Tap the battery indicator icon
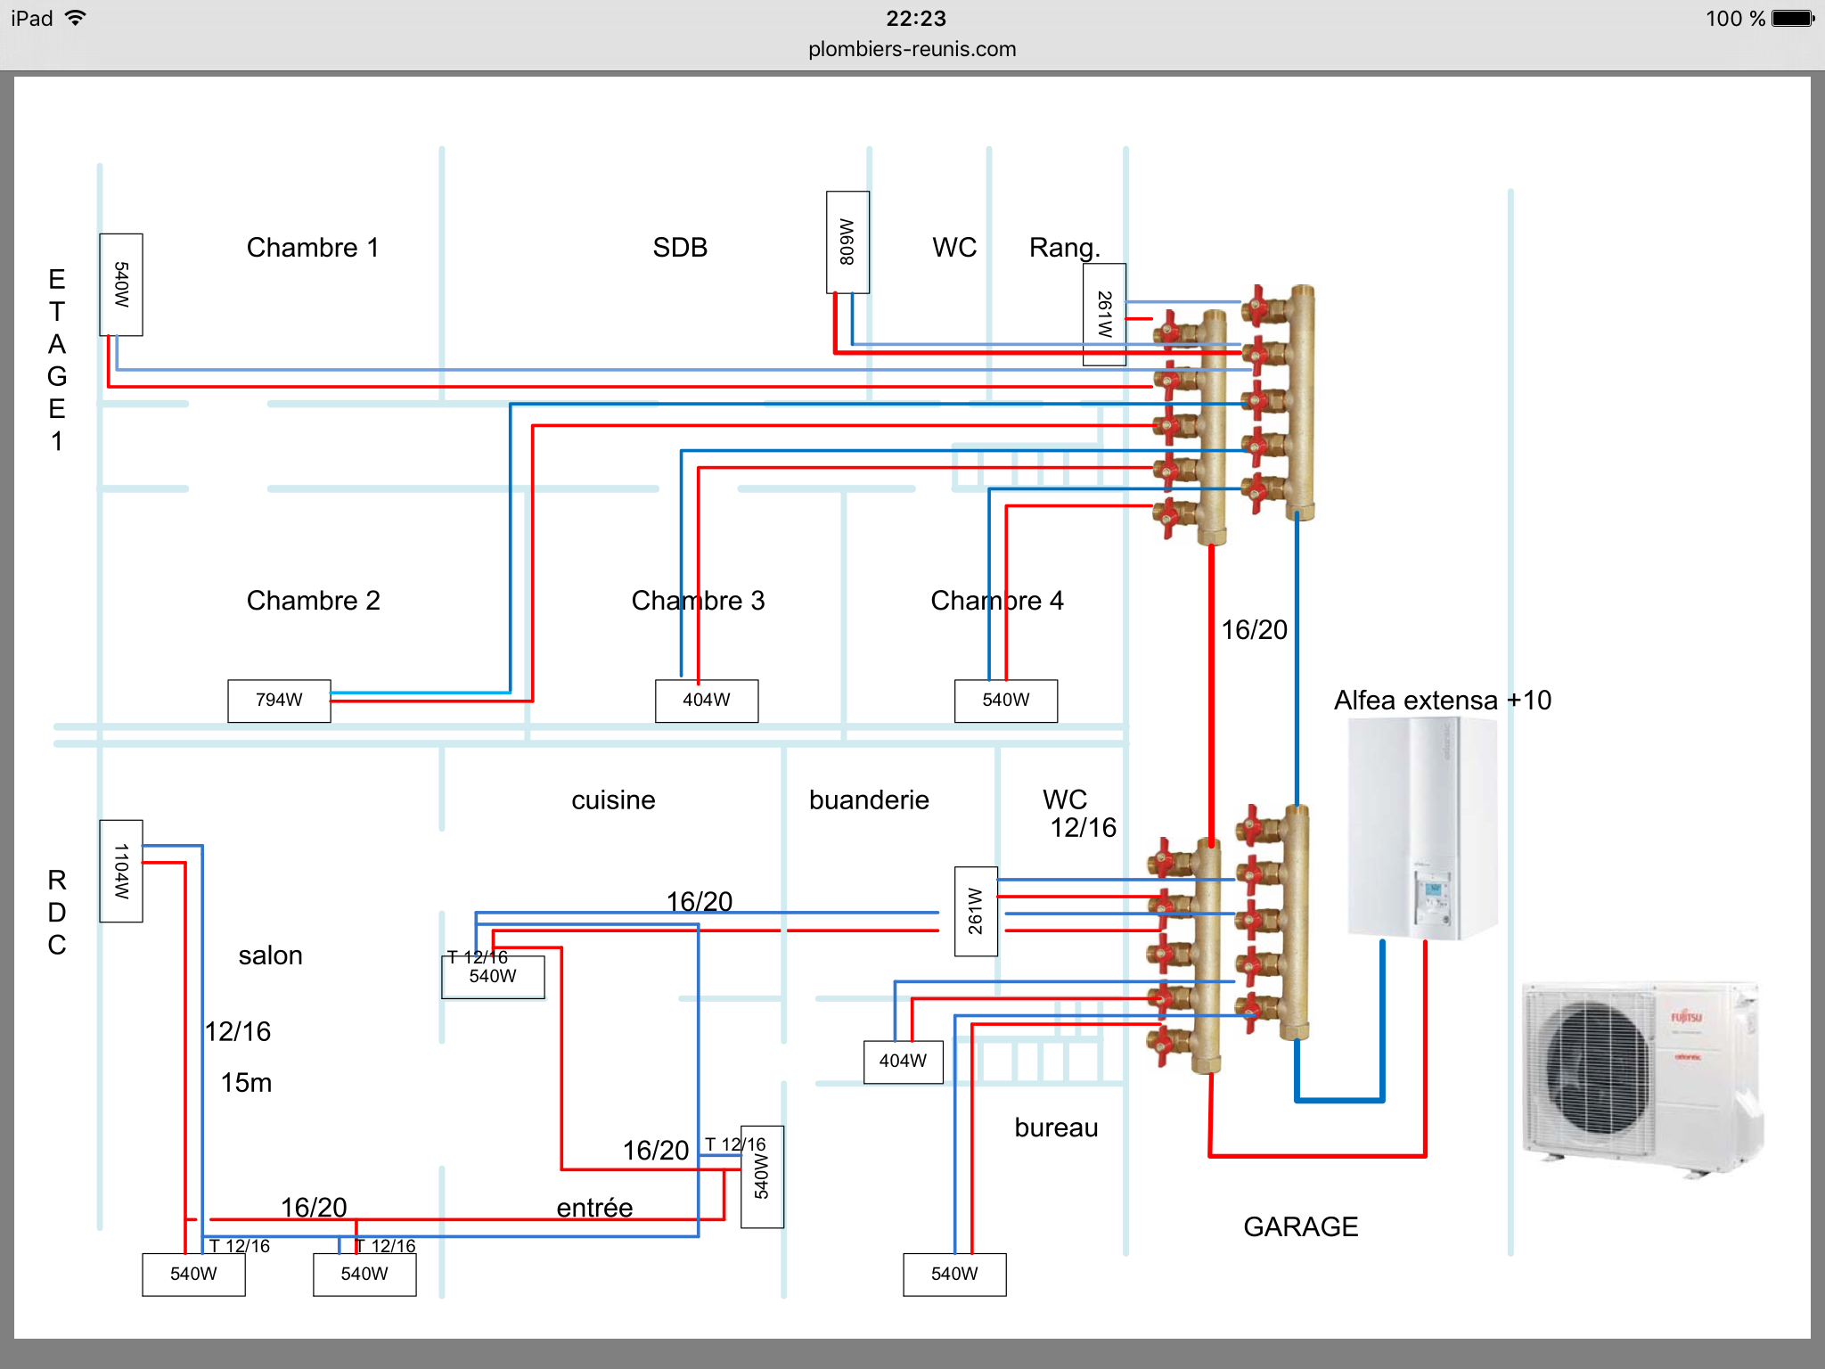This screenshot has height=1369, width=1825. (1794, 19)
